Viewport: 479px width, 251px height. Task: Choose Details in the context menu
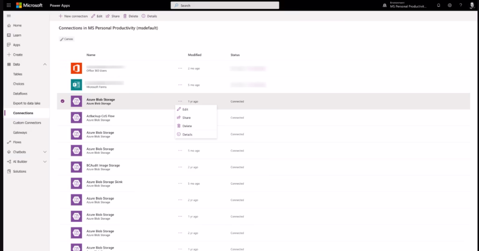click(x=196, y=134)
